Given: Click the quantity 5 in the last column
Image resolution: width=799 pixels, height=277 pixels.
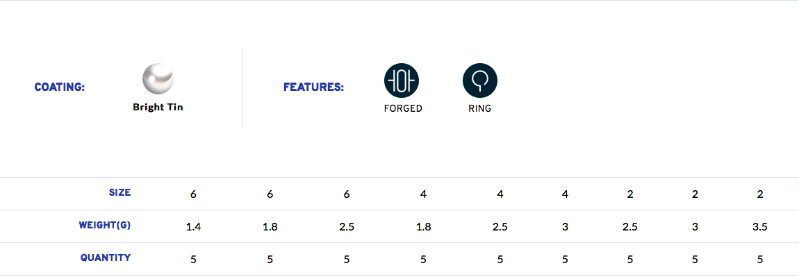Looking at the screenshot, I should (x=760, y=260).
